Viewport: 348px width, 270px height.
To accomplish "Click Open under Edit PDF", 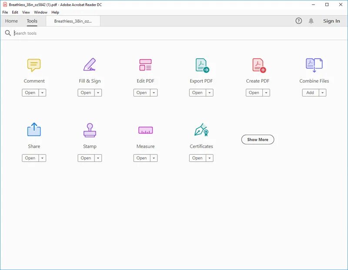I will pos(142,93).
